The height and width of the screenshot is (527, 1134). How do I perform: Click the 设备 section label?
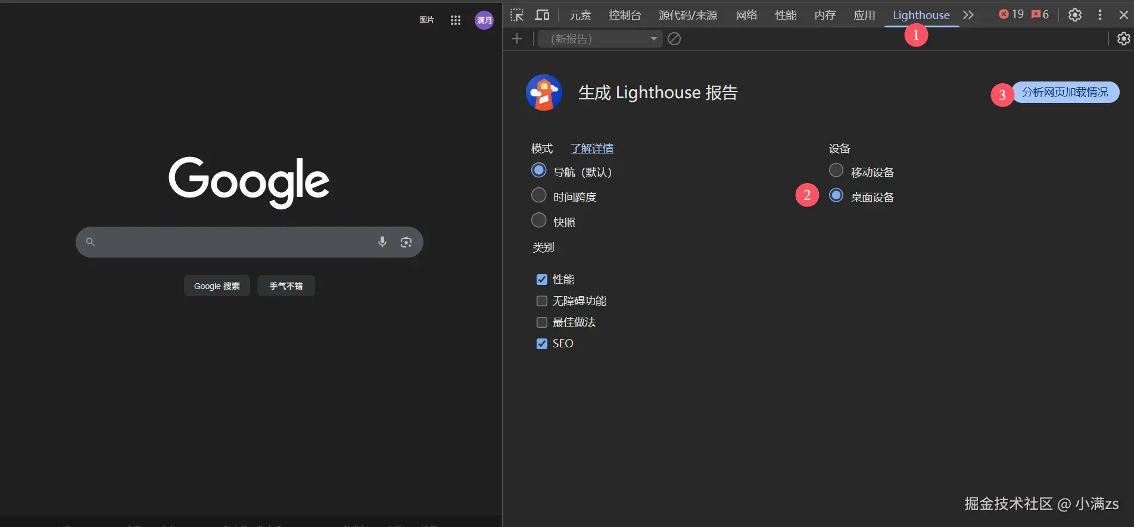(x=840, y=149)
